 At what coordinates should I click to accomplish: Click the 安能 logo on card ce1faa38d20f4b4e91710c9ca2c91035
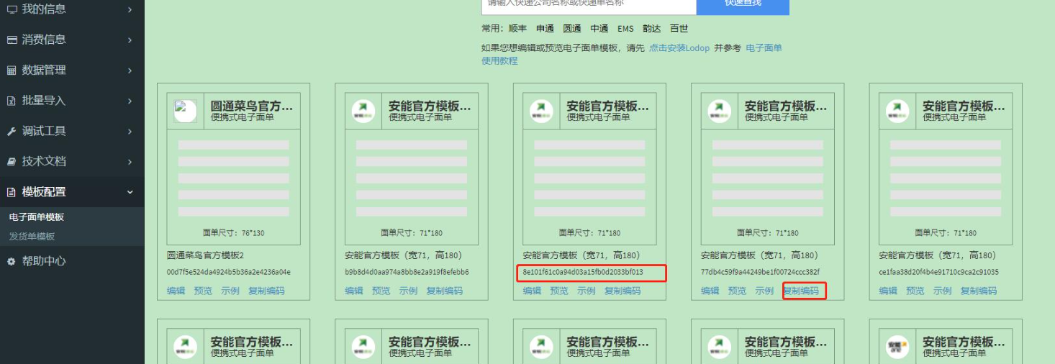pyautogui.click(x=897, y=112)
